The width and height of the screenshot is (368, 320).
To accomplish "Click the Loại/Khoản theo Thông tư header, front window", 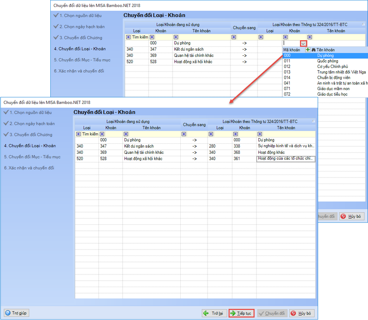I will [x=260, y=121].
